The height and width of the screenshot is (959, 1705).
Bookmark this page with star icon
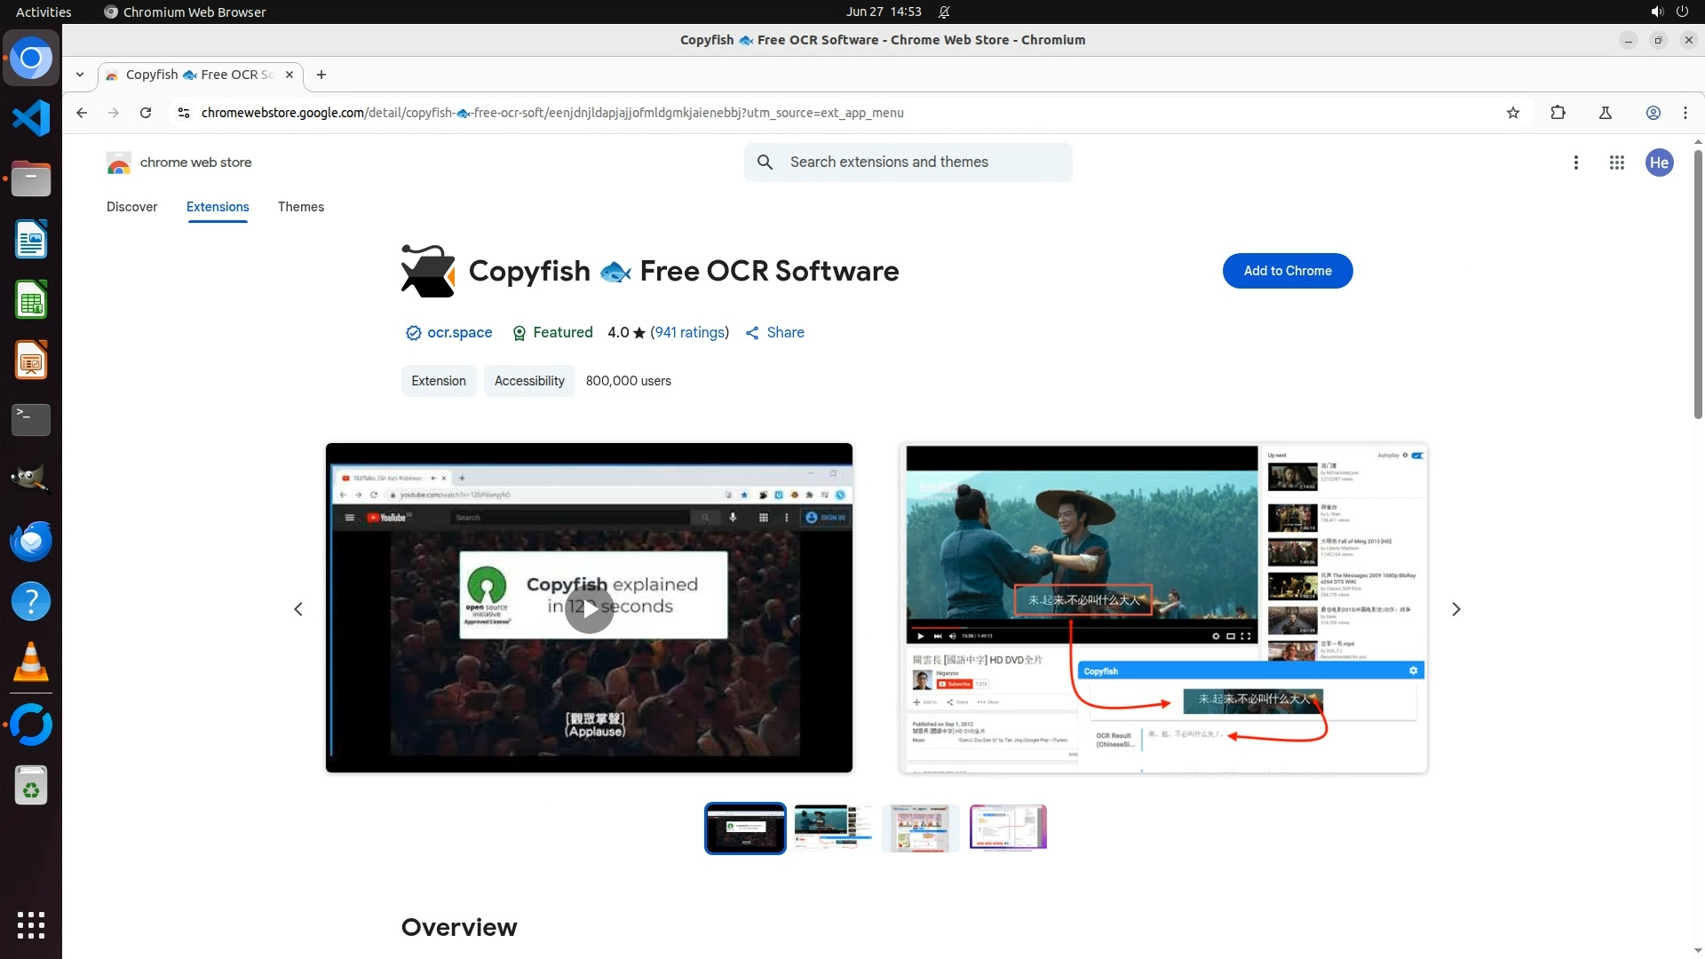(1513, 113)
